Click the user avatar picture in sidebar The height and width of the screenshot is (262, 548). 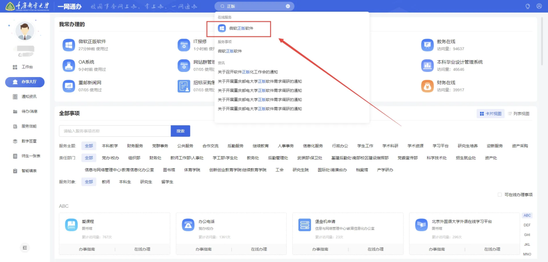pos(25,31)
